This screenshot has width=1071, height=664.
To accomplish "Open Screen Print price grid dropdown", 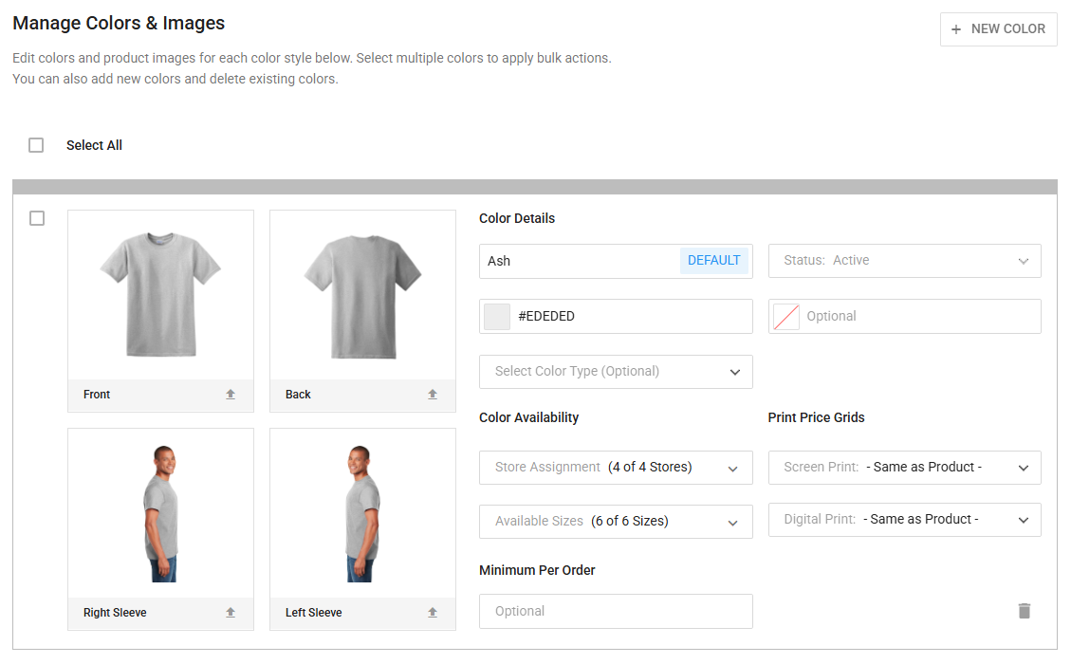I will pyautogui.click(x=904, y=468).
